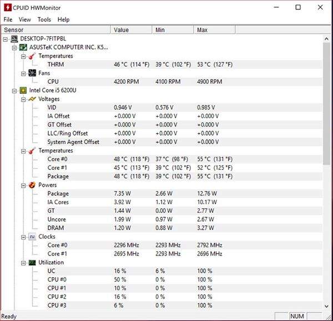
Task: Collapse the DESKTOP-7FITPBL root node
Action: [5, 39]
